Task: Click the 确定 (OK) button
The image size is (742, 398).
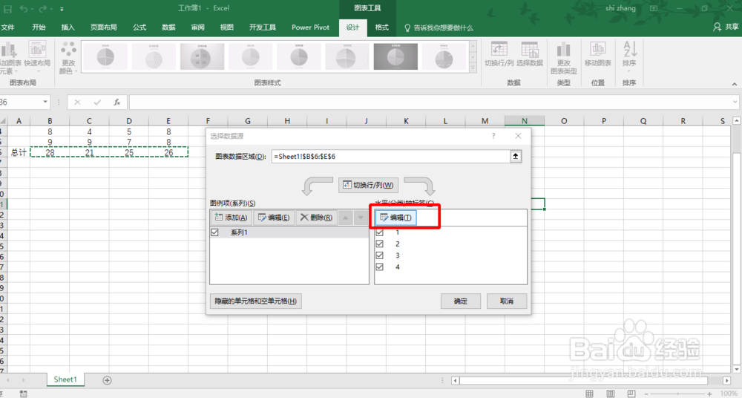Action: [x=461, y=301]
